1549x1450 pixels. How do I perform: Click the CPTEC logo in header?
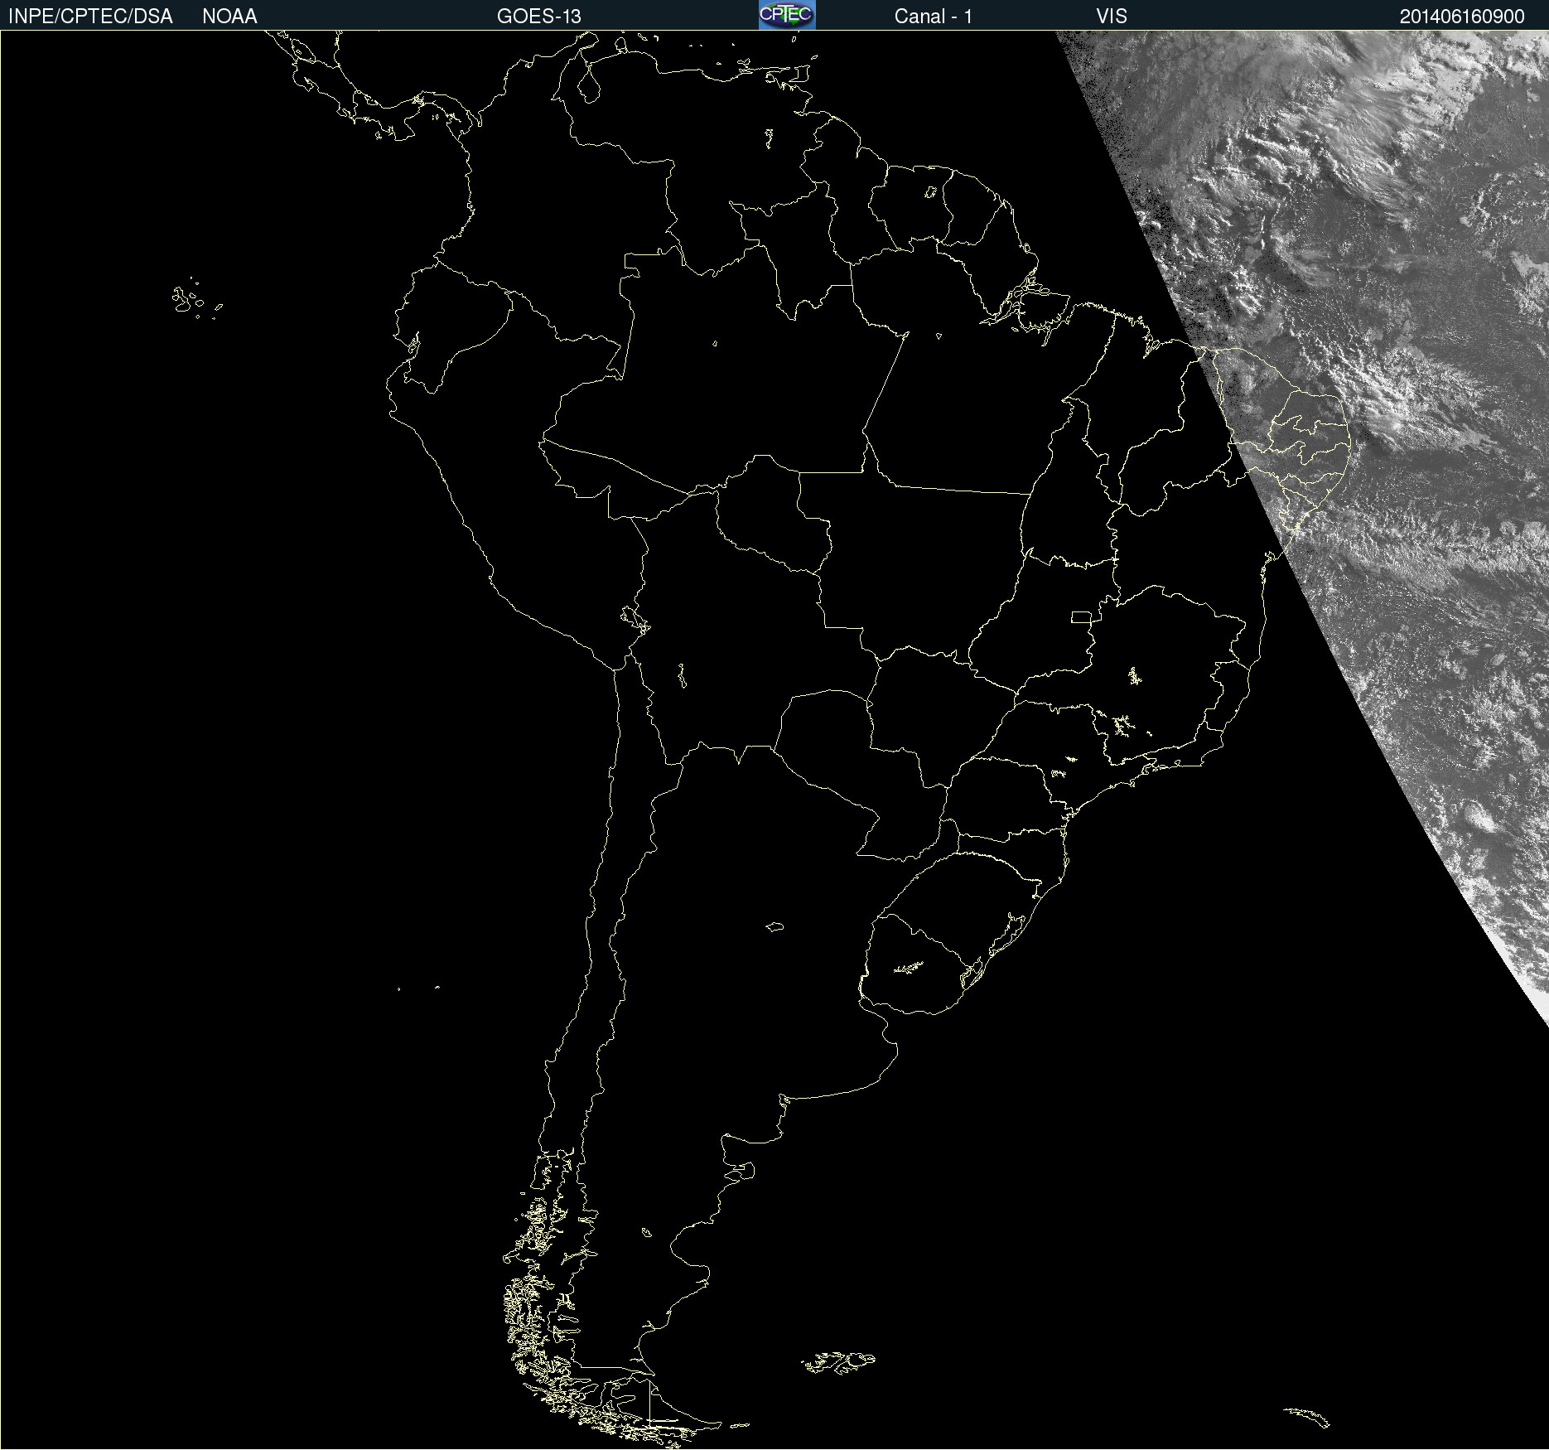coord(787,15)
